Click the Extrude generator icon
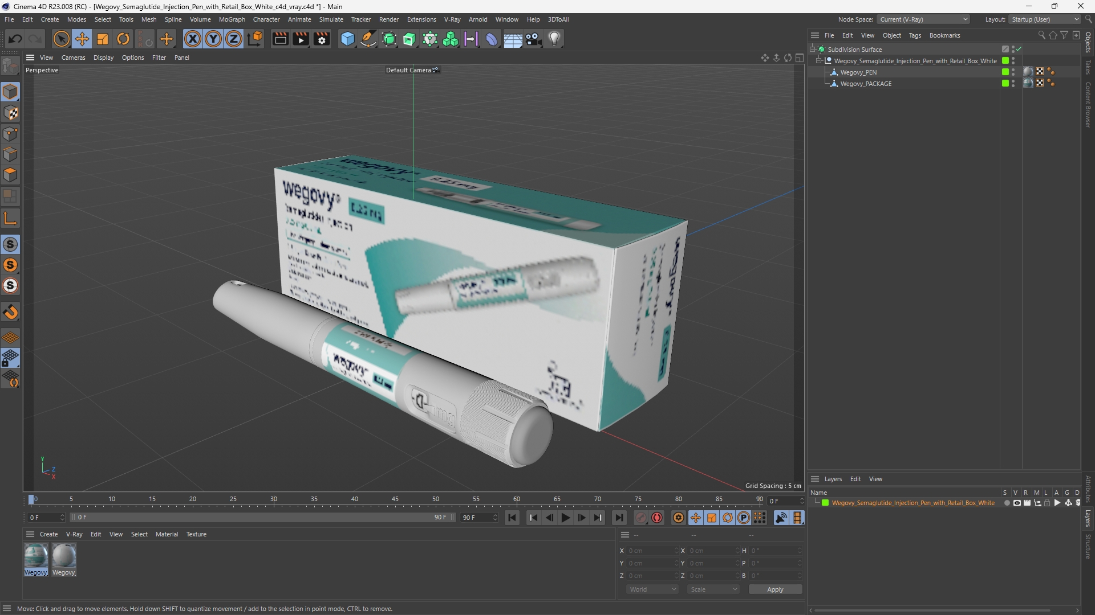The width and height of the screenshot is (1095, 615). click(x=409, y=39)
